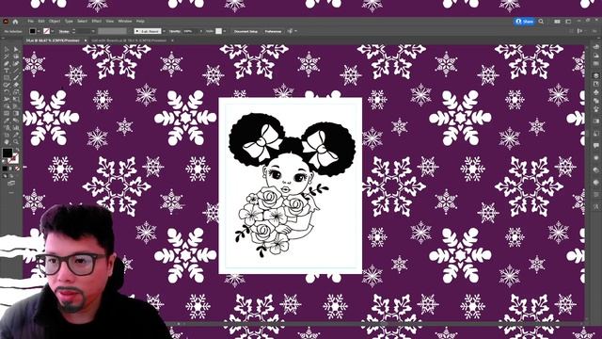Select the Gradient tool
This screenshot has height=339, width=602.
pyautogui.click(x=16, y=113)
